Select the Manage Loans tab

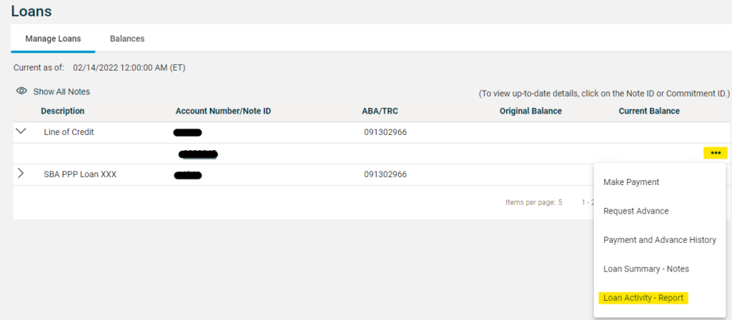(x=53, y=39)
